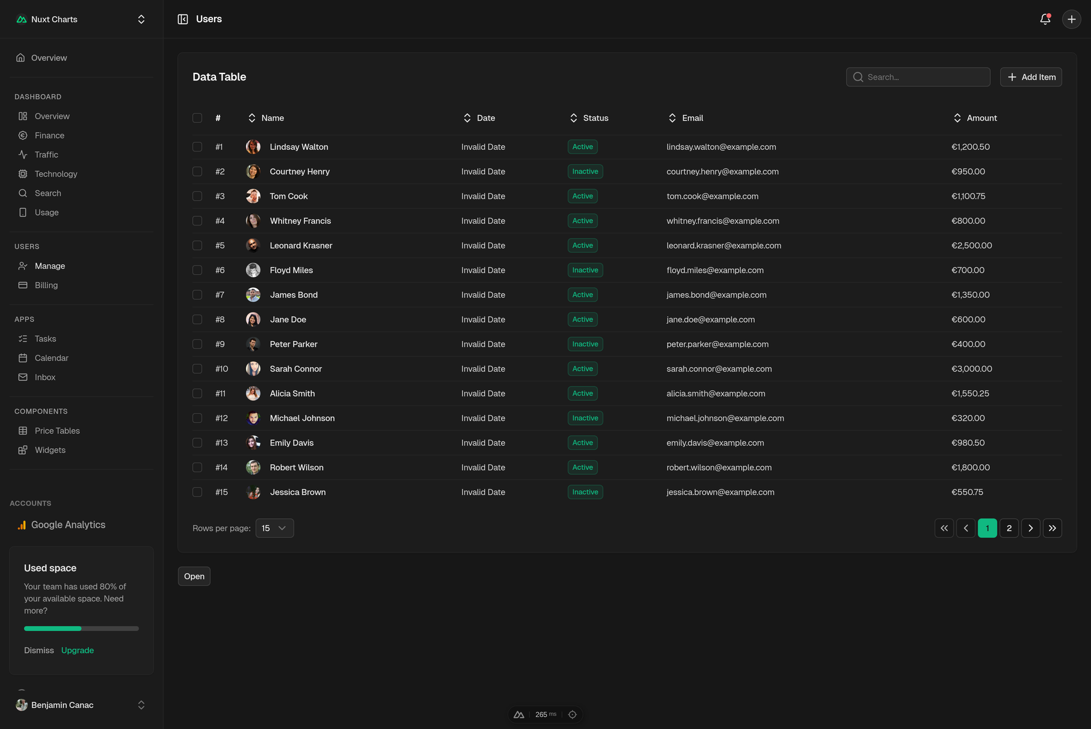Check the row checkbox for Tom Cook
This screenshot has width=1091, height=729.
tap(197, 196)
